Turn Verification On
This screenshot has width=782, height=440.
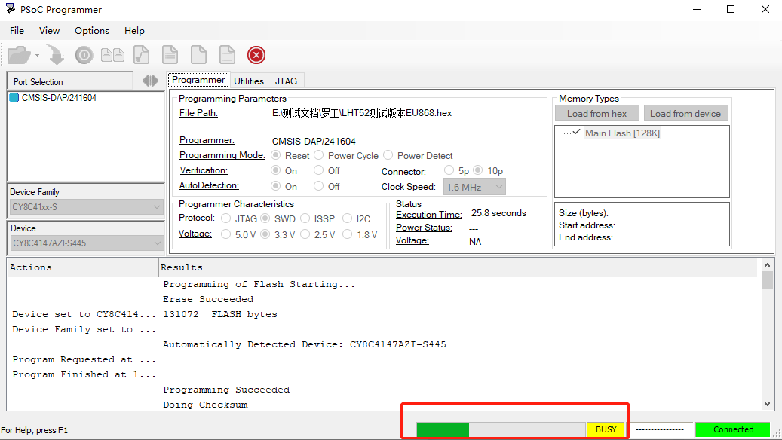[x=275, y=170]
